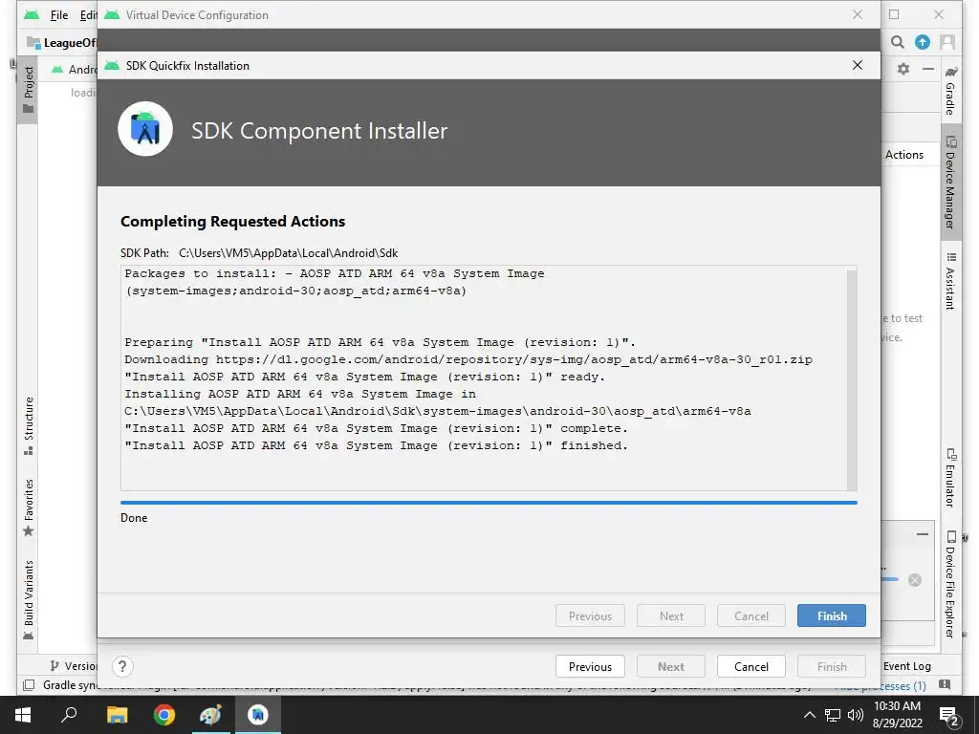
Task: Open the Device File Explorer side tab
Action: 950,584
